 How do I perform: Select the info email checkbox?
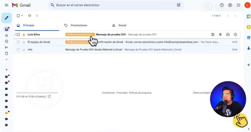tap(18, 50)
